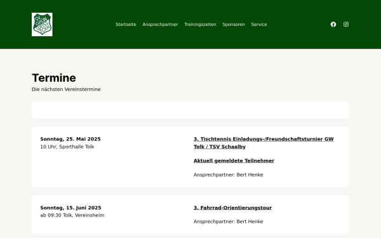Viewport: 381px width, 238px height.
Task: Click Ansprechpartner: Bert Henke under the Fahrrad-Orientierungstour
Action: (x=229, y=221)
